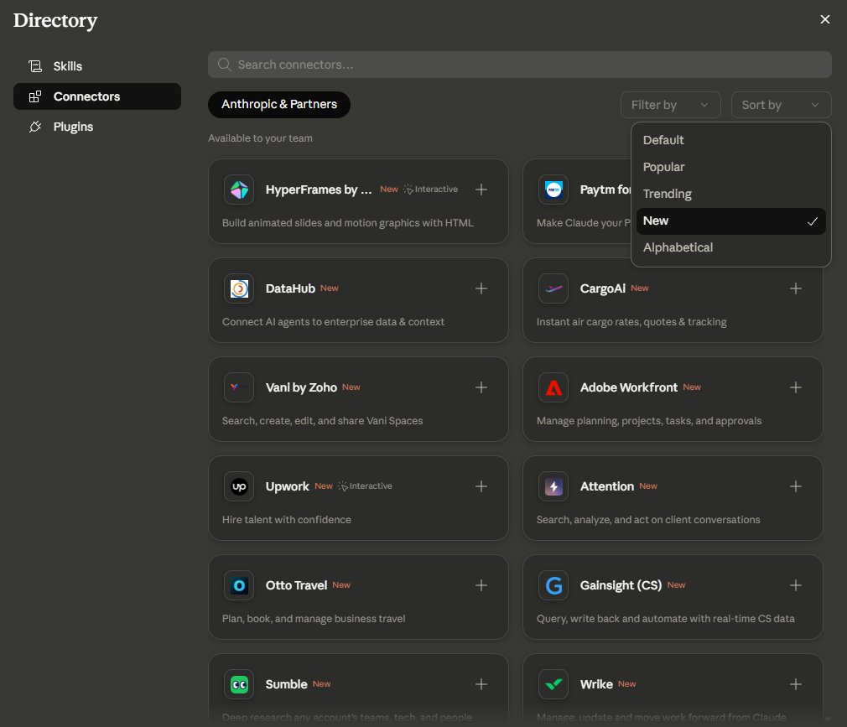847x727 pixels.
Task: Open the Skills section in sidebar
Action: click(x=97, y=66)
